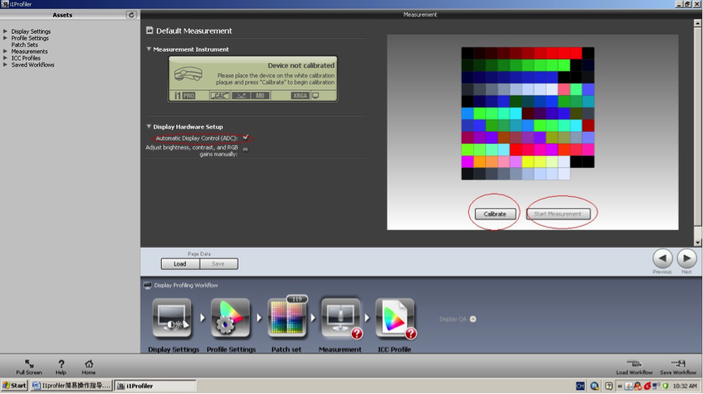Viewport: 703px width, 394px height.
Task: Collapse the Measurement Instrument section
Action: pos(149,49)
